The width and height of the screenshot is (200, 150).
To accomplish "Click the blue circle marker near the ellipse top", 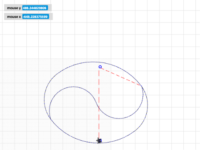I will (100, 67).
